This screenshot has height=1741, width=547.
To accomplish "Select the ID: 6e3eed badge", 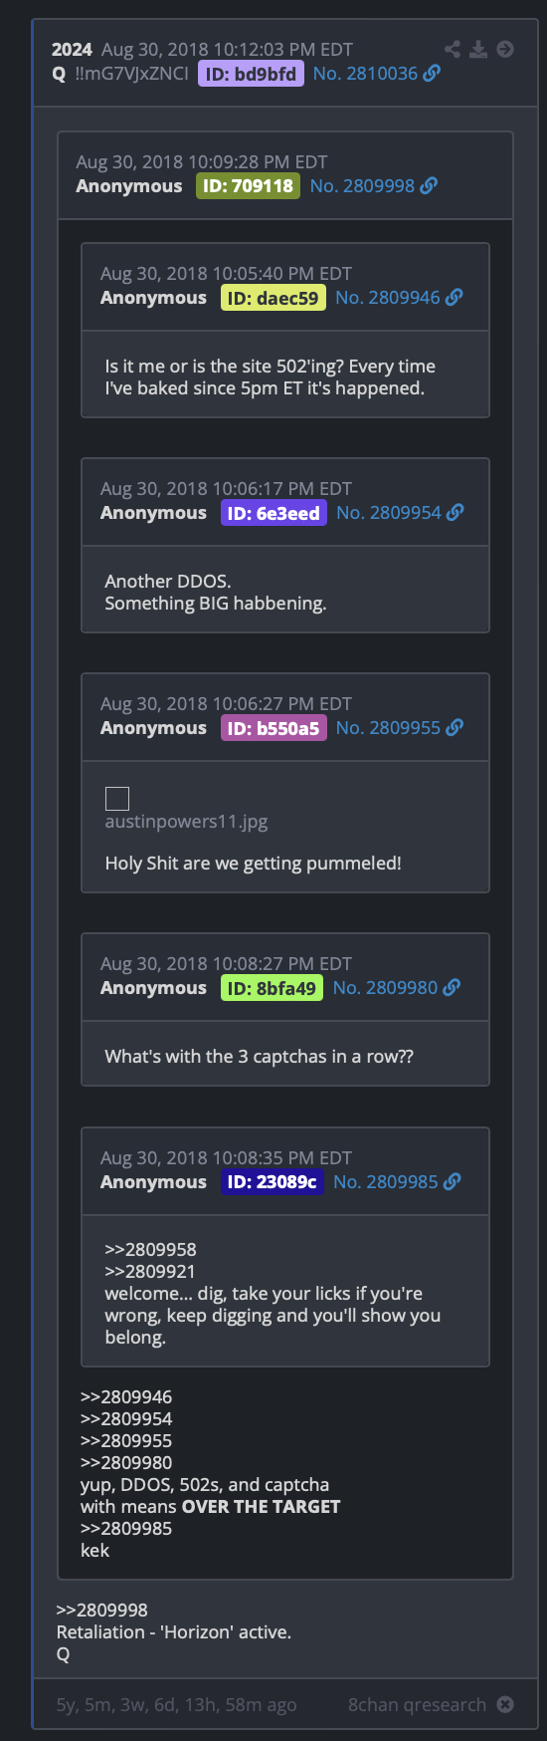I will click(273, 512).
